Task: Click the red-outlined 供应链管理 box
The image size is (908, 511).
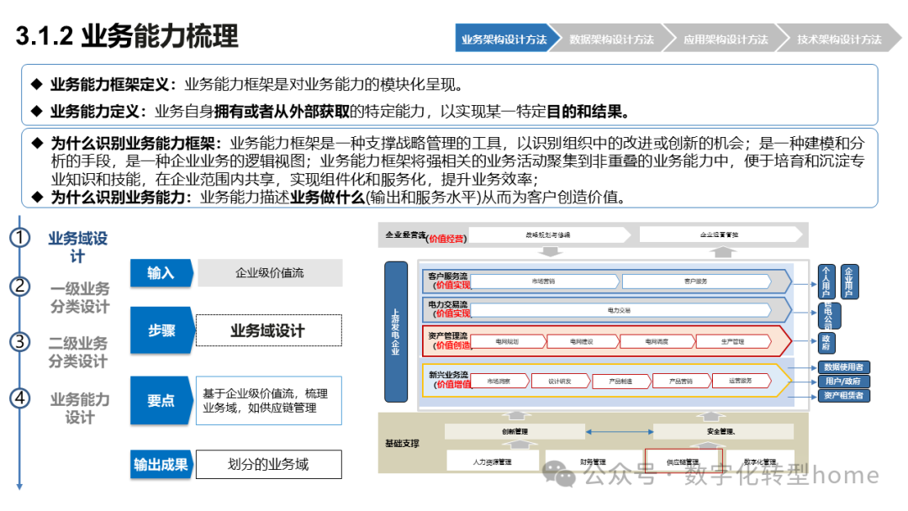Action: [x=684, y=461]
